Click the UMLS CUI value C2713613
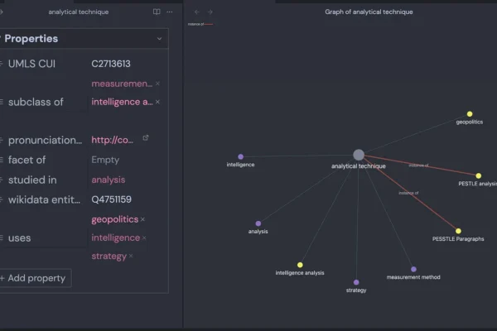This screenshot has height=331, width=497. pos(111,64)
